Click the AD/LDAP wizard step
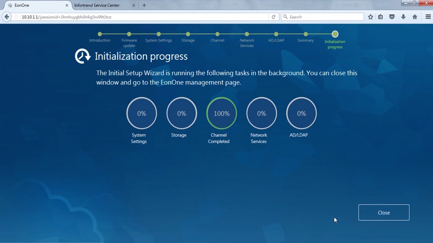Image resolution: width=433 pixels, height=243 pixels. click(276, 37)
